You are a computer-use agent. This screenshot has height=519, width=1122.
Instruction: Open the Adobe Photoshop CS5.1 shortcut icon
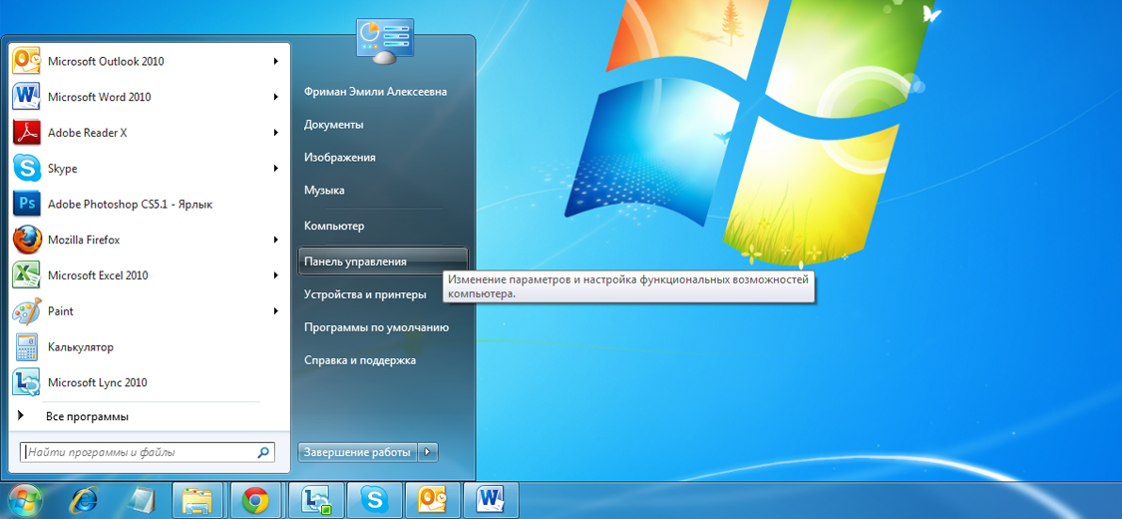27,204
